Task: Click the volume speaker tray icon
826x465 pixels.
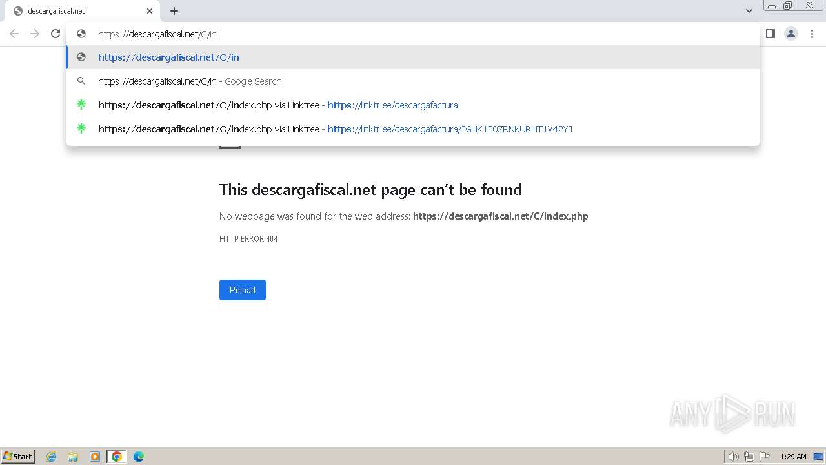Action: (733, 457)
